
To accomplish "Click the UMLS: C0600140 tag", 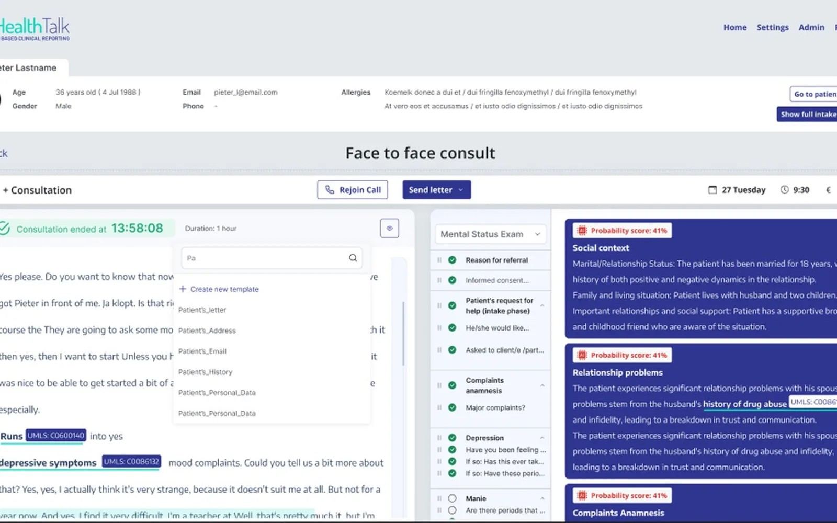I will [56, 435].
